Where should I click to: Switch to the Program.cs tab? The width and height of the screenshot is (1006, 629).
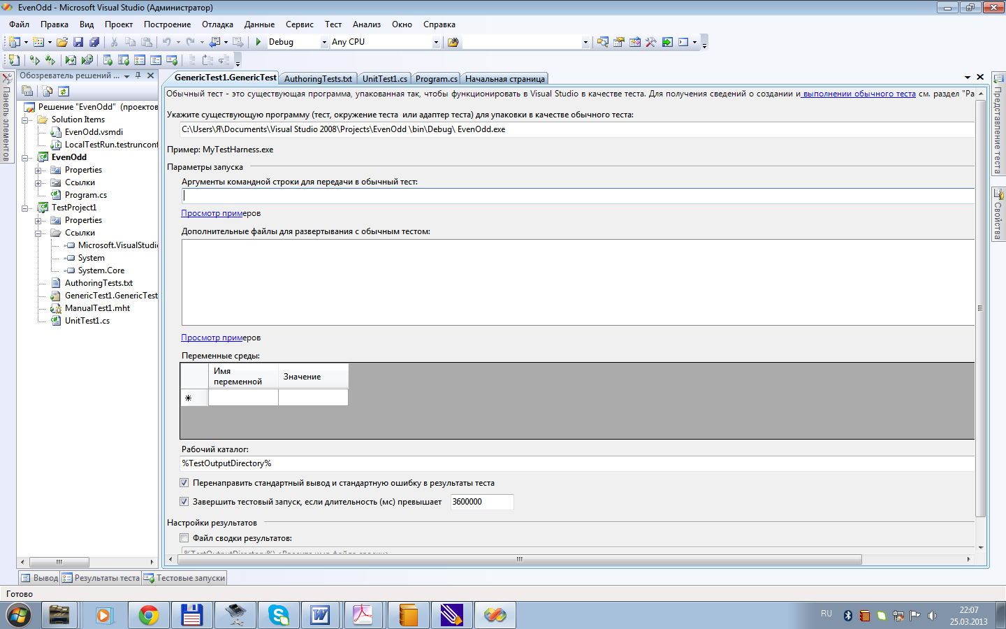pos(437,79)
